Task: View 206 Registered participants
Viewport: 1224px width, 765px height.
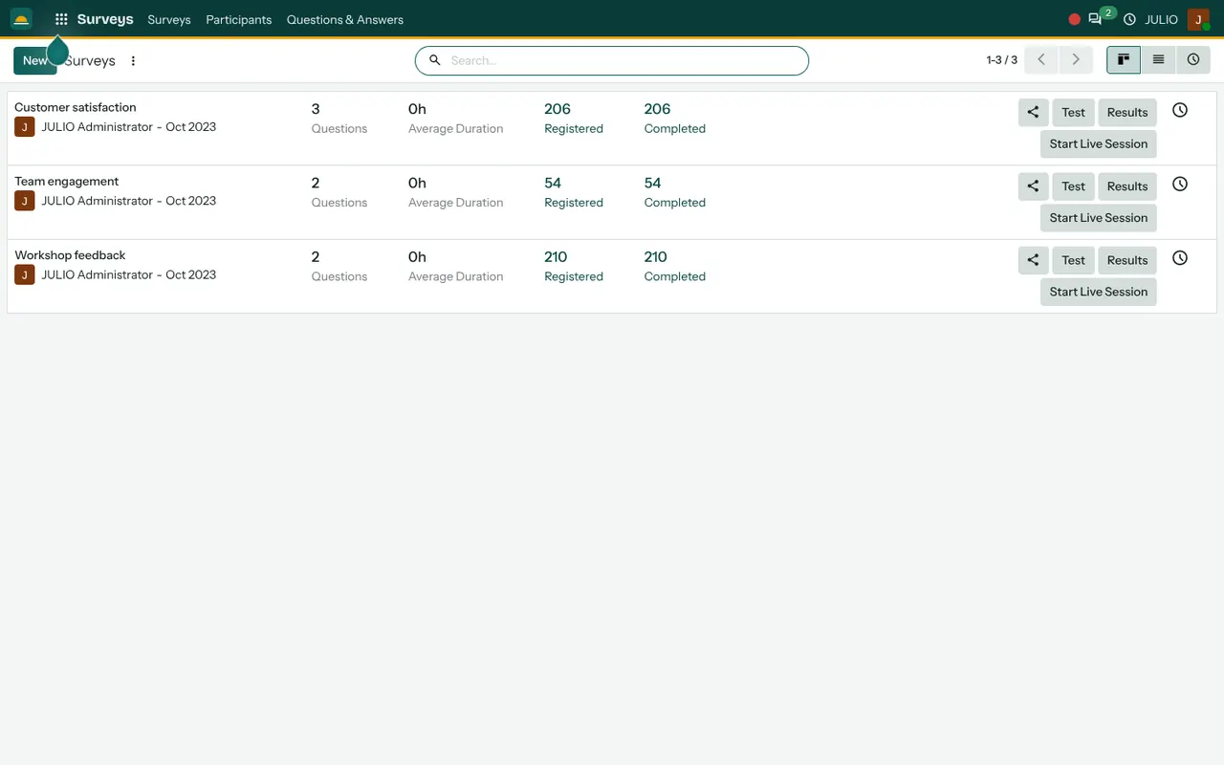Action: pos(574,118)
